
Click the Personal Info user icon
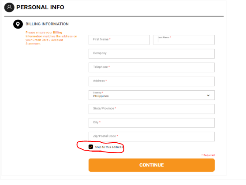tap(9, 7)
